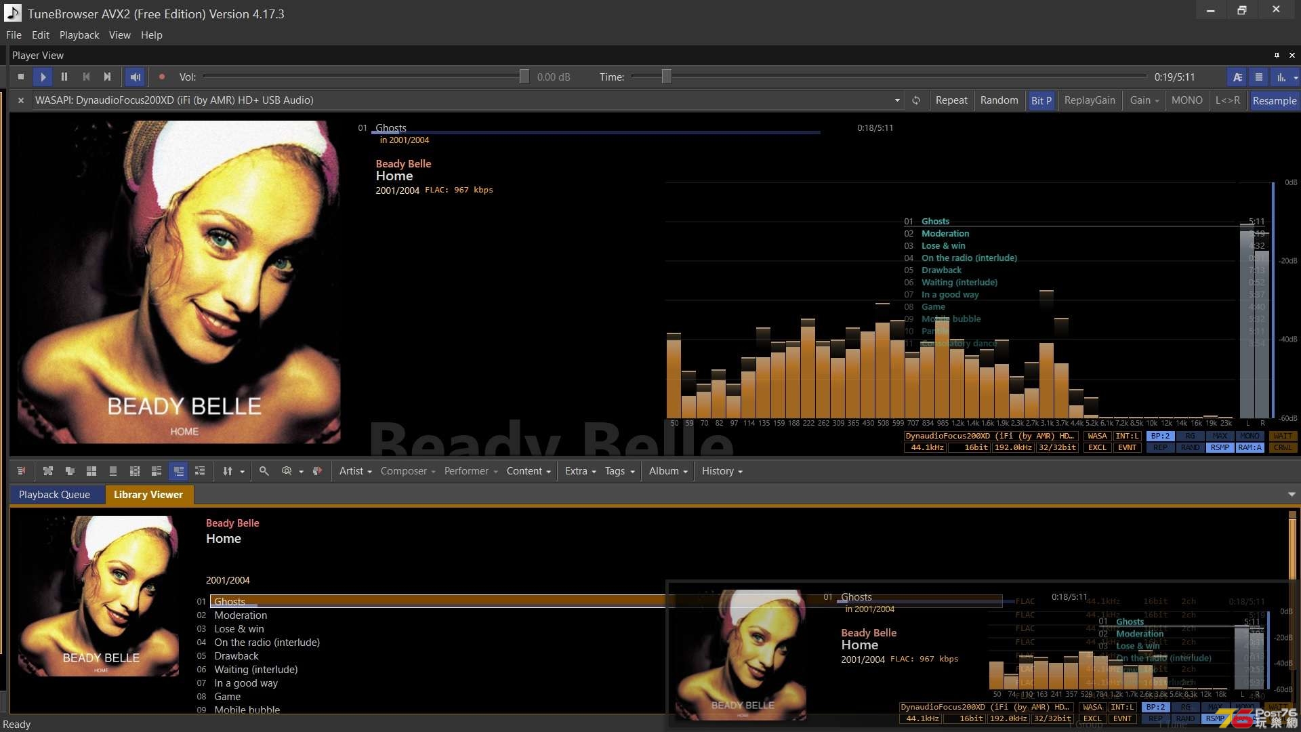1301x732 pixels.
Task: Skip to the next track icon
Action: [107, 77]
